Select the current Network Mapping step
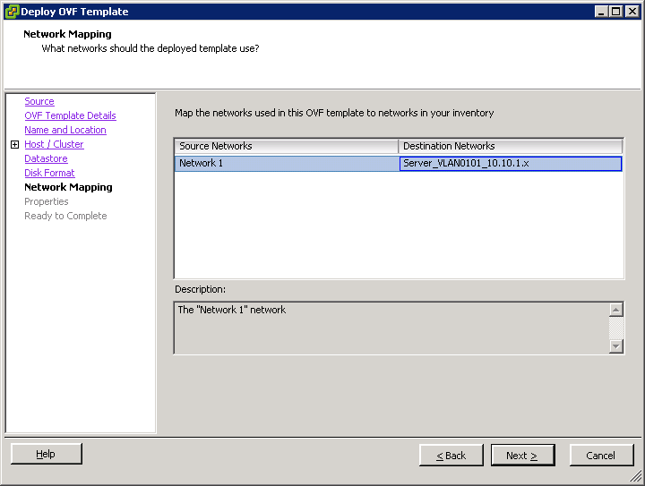The width and height of the screenshot is (645, 486). (68, 187)
